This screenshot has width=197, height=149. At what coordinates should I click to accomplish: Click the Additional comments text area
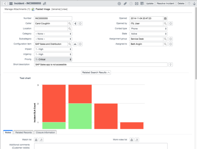(101, 146)
